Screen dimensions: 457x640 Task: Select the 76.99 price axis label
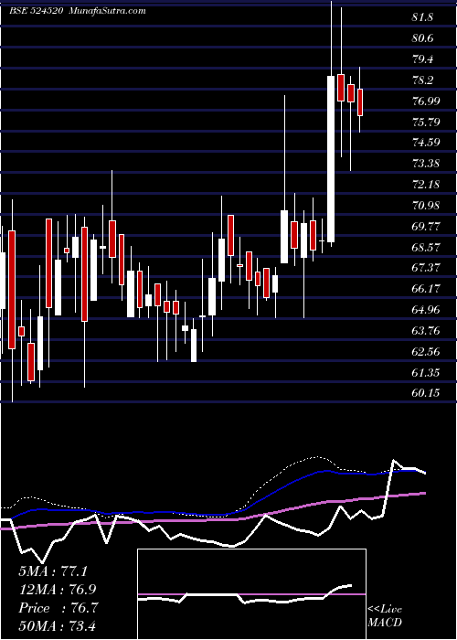426,101
